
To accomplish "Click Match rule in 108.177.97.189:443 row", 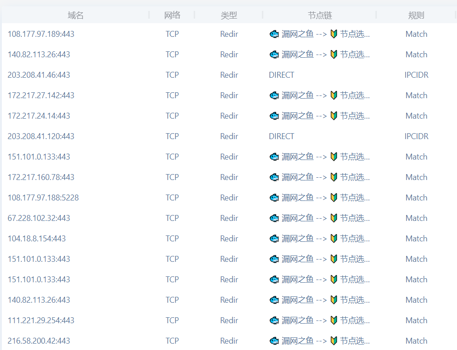I will coord(417,34).
